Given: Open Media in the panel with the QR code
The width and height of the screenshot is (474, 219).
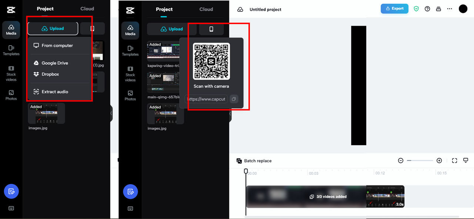Looking at the screenshot, I should tap(130, 30).
